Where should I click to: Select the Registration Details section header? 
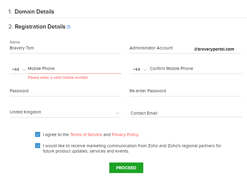point(40,27)
